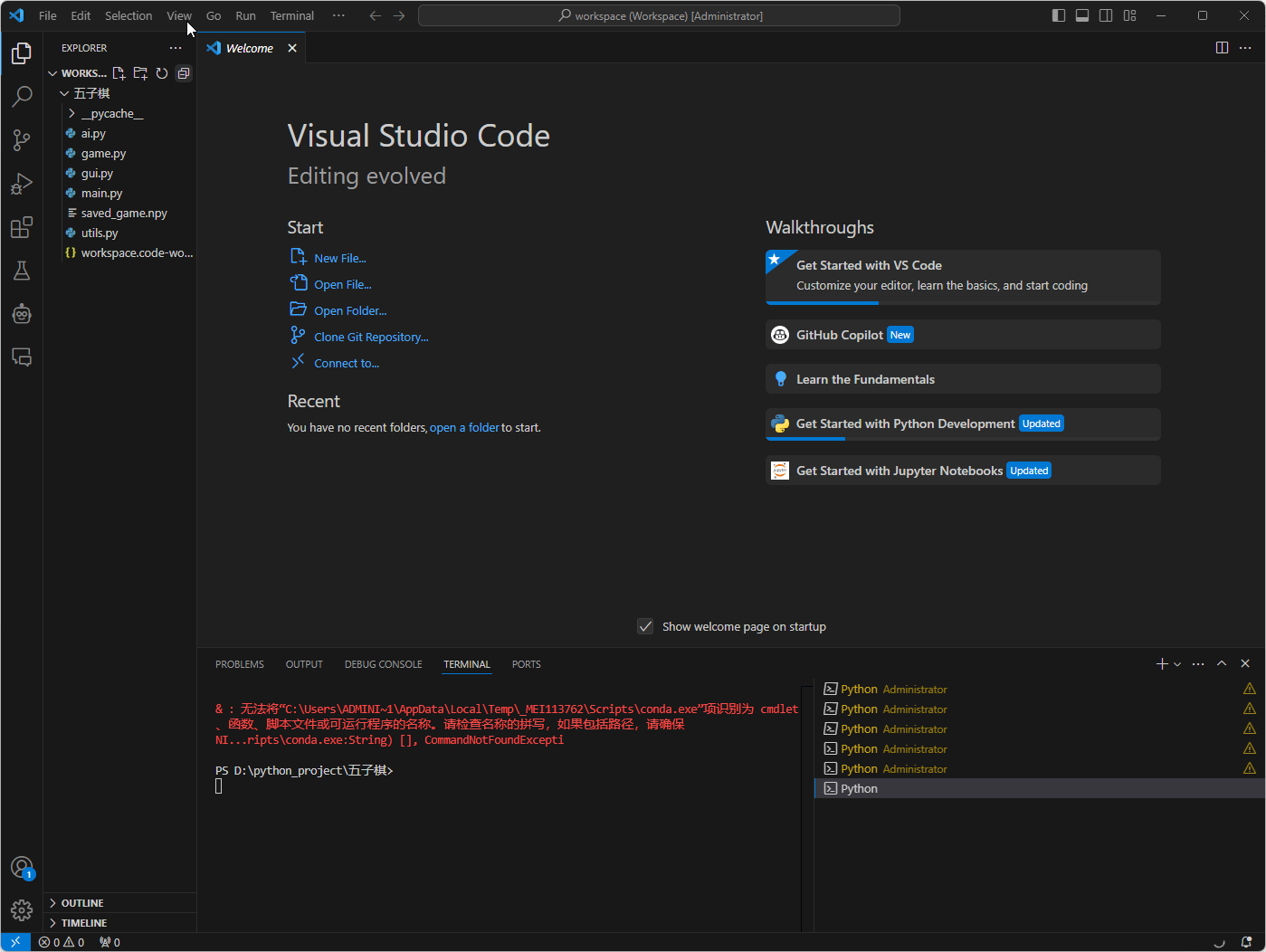Open the Extensions view icon
The width and height of the screenshot is (1266, 952).
pyautogui.click(x=22, y=227)
